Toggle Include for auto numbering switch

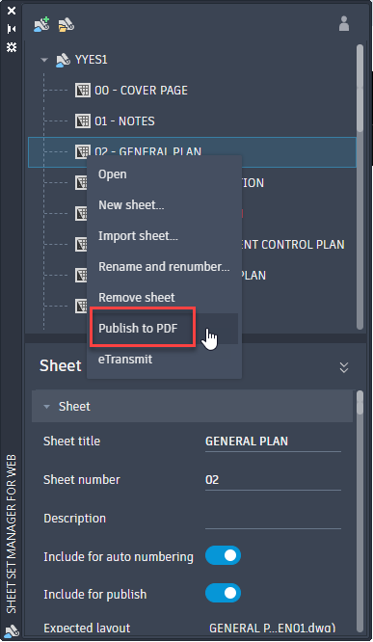tap(224, 555)
